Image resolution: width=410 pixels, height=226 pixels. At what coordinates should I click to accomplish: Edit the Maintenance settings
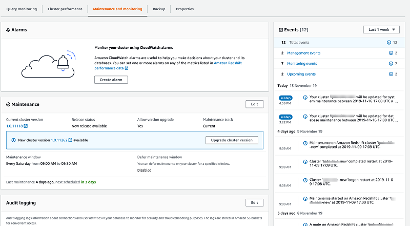(254, 104)
